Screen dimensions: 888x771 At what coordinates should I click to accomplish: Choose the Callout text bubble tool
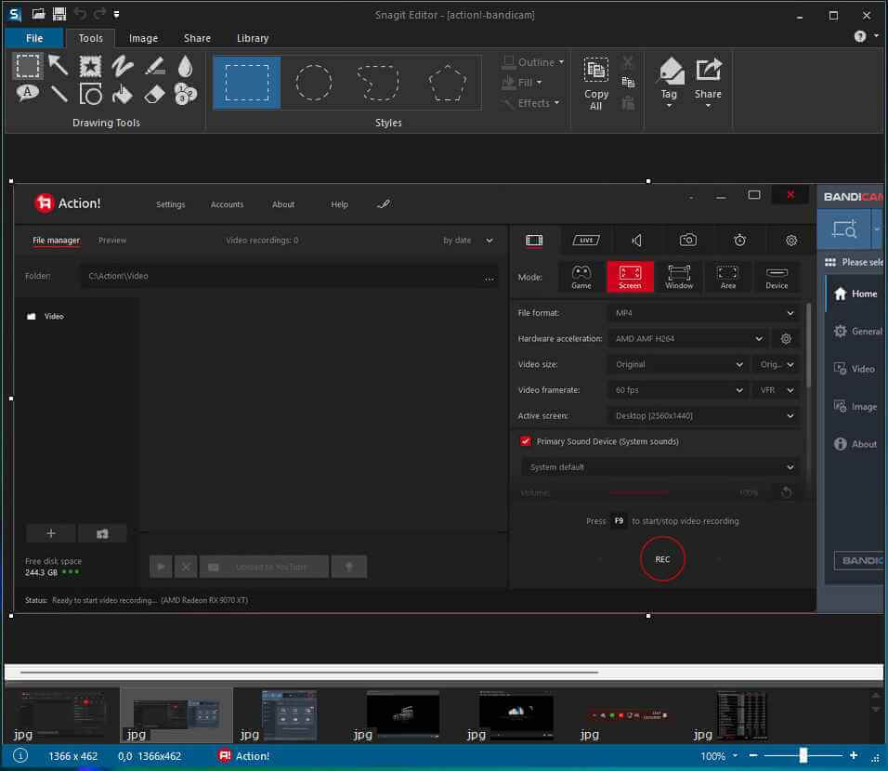(27, 93)
